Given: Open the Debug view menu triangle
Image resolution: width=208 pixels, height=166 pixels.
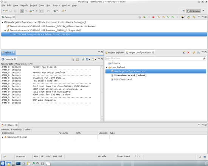Looking at the screenshot, I should [x=199, y=17].
